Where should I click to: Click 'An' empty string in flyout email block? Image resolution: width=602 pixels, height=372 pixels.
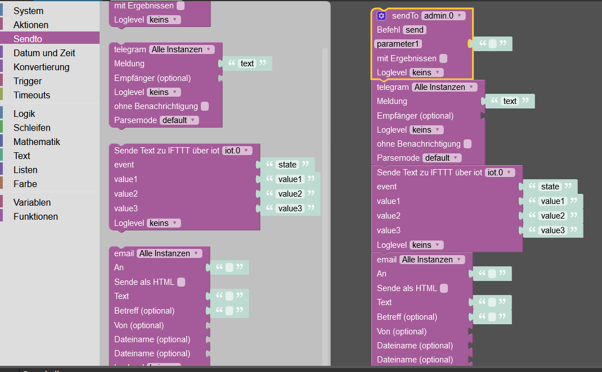tap(229, 267)
